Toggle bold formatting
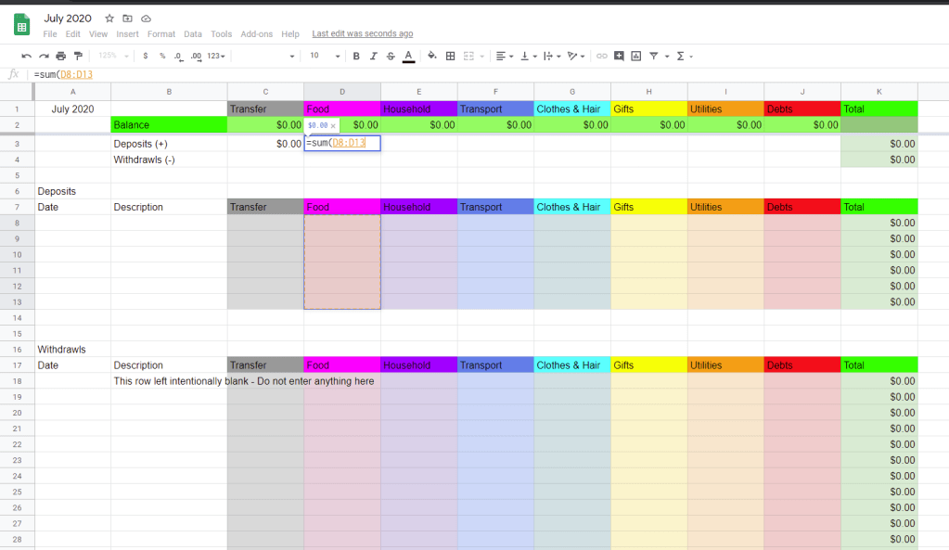This screenshot has width=949, height=550. (356, 57)
